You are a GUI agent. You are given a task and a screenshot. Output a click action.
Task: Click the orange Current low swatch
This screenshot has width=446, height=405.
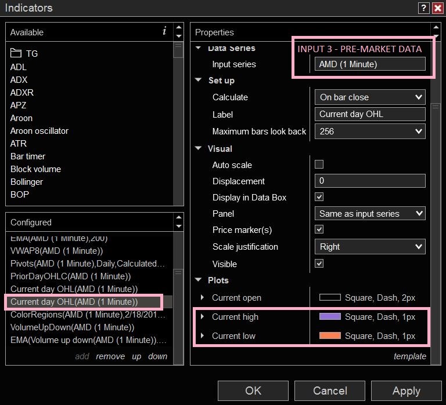coord(330,335)
